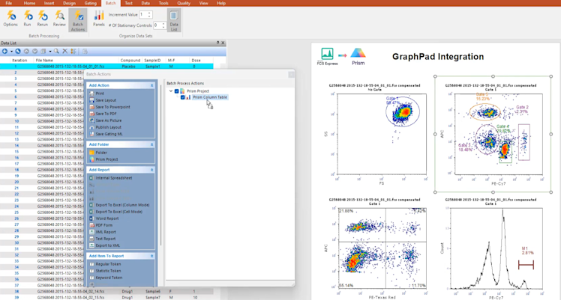Add Save To Powerpoint action
Screen dimensions: 561x300
[x=112, y=107]
